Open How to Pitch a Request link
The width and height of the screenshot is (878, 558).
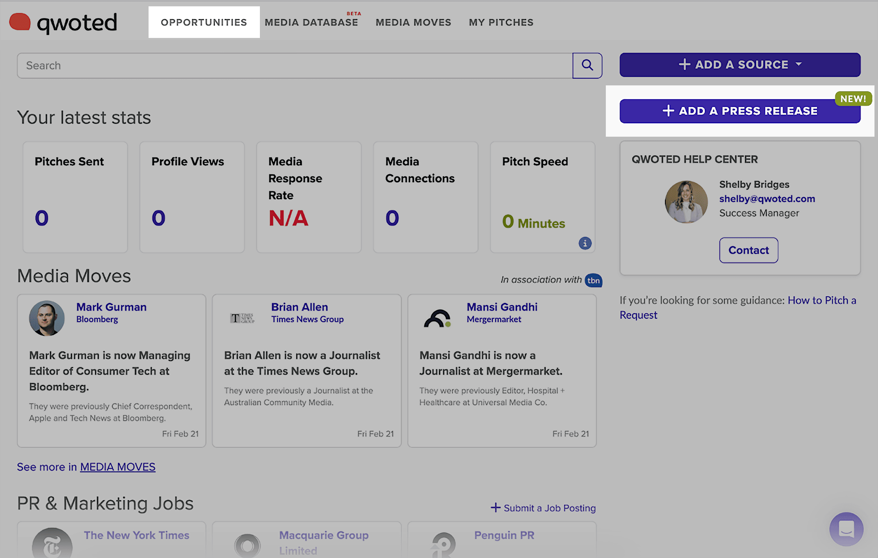pos(738,307)
